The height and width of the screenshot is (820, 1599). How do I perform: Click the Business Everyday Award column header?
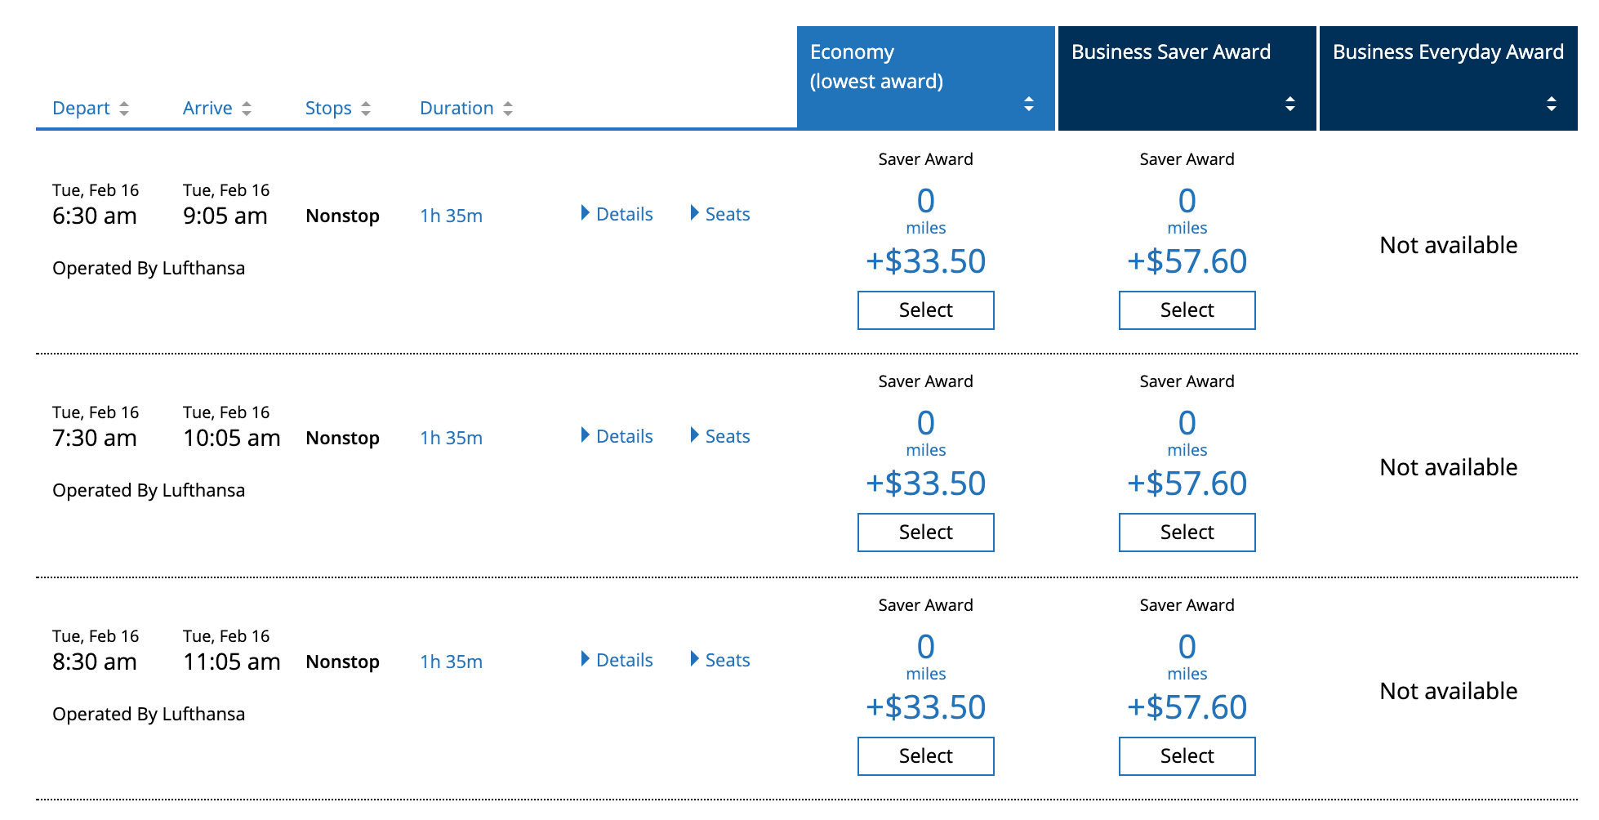1447,52
